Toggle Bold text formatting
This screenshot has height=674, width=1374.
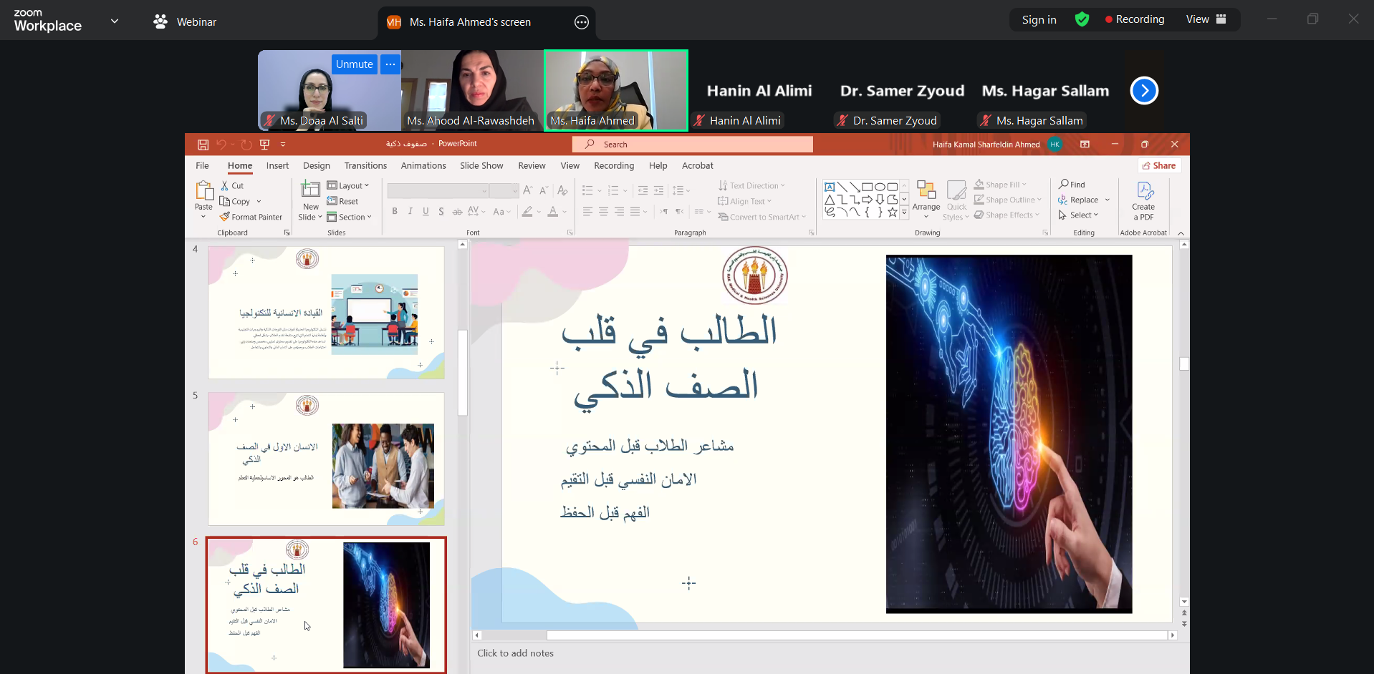[395, 211]
